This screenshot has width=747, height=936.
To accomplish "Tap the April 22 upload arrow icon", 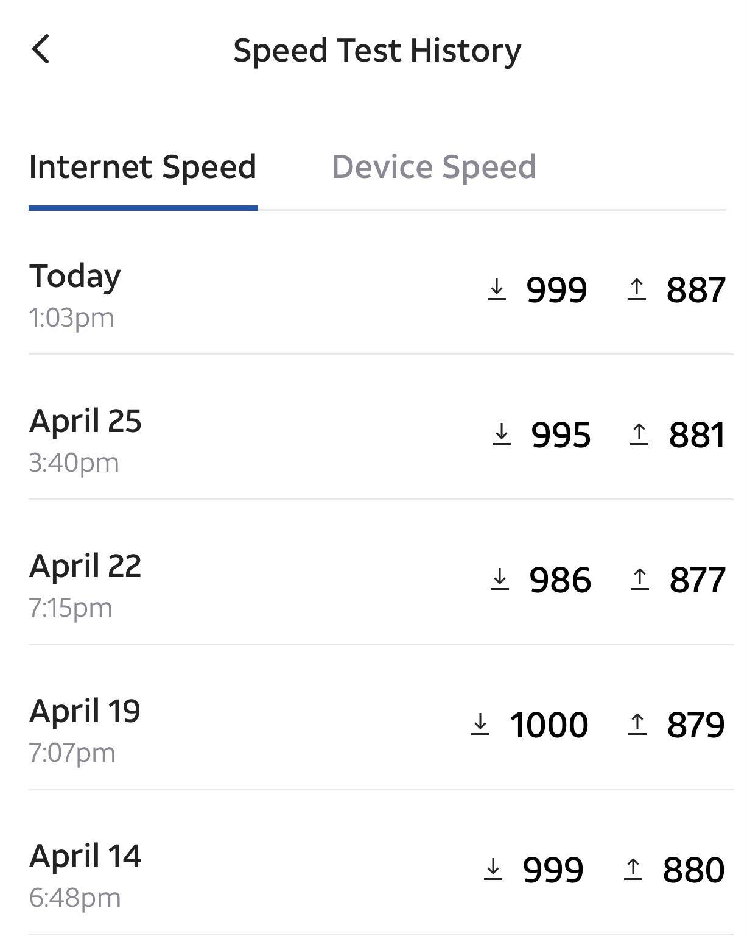I will pos(639,579).
